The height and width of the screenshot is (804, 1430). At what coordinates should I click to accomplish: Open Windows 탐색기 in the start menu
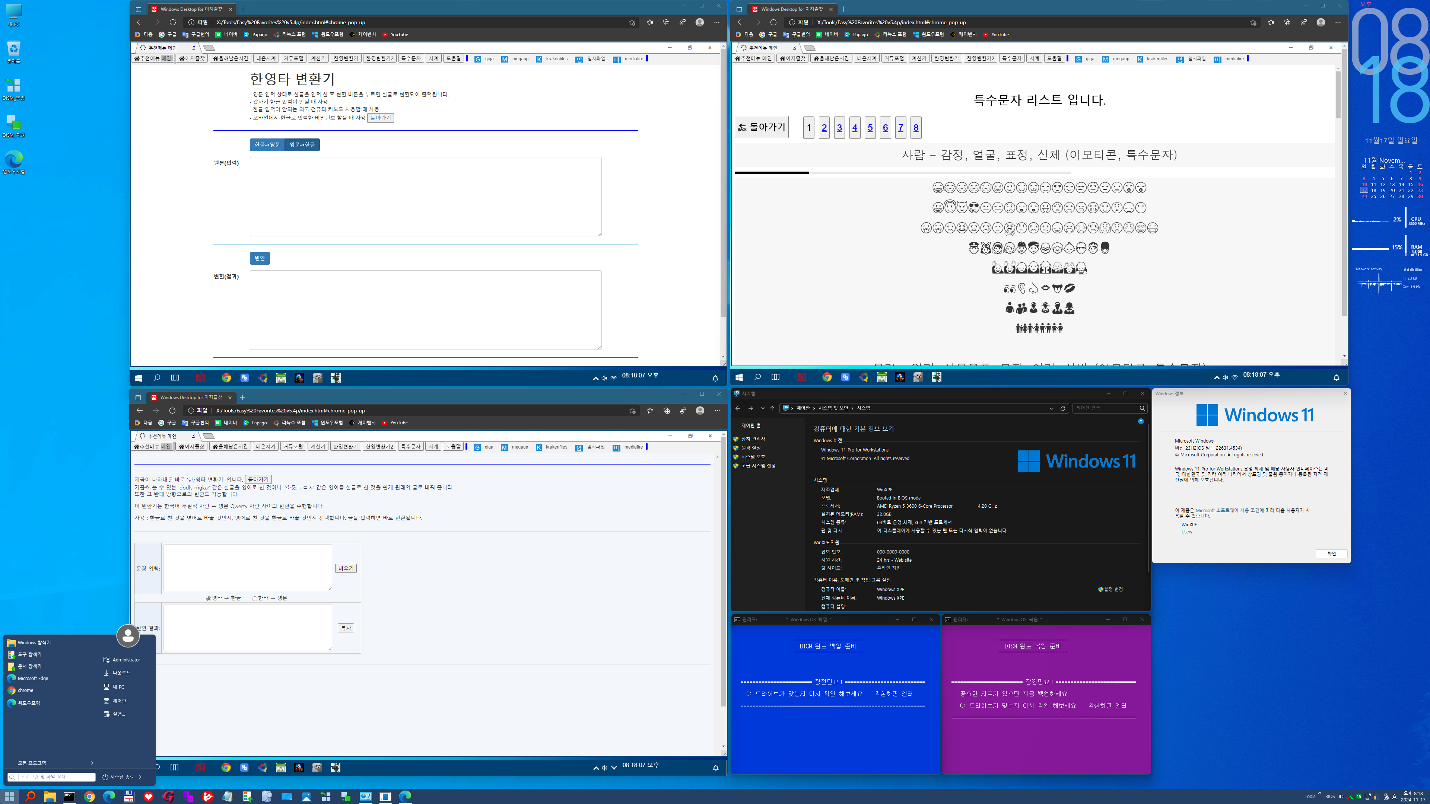29,642
